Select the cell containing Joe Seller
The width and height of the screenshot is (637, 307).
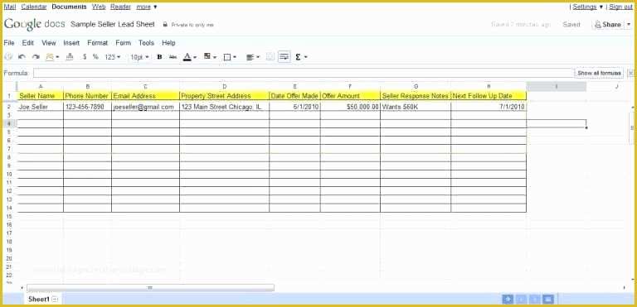click(41, 107)
